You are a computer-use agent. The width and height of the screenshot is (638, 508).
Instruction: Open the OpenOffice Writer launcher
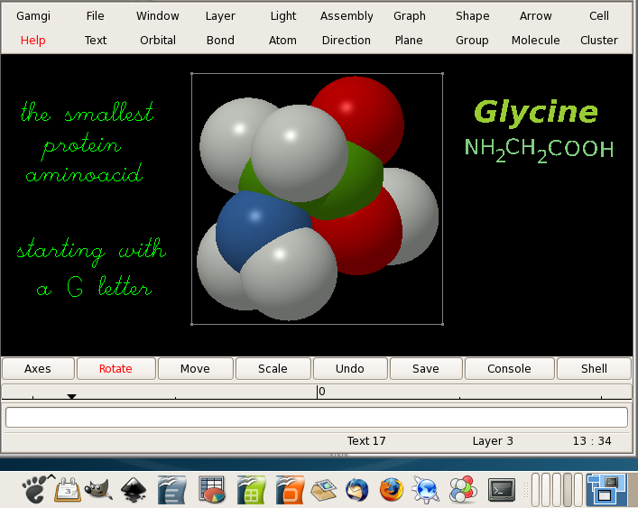171,489
